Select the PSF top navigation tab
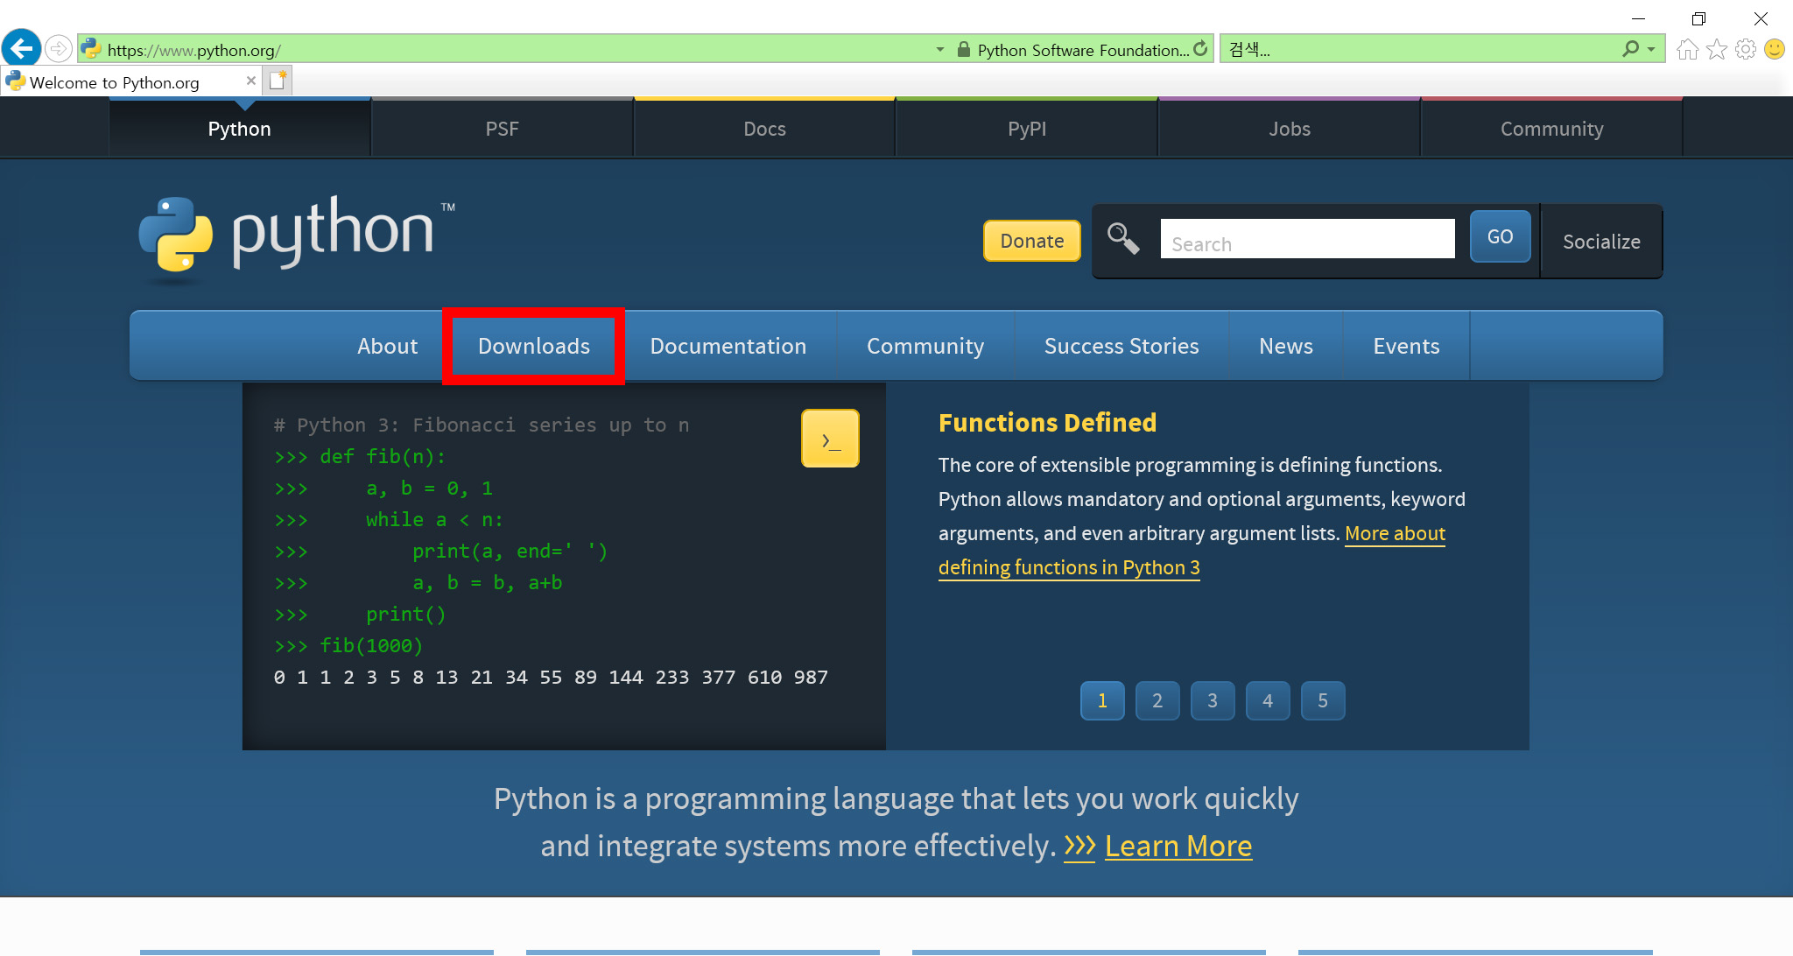This screenshot has height=956, width=1793. 503,129
